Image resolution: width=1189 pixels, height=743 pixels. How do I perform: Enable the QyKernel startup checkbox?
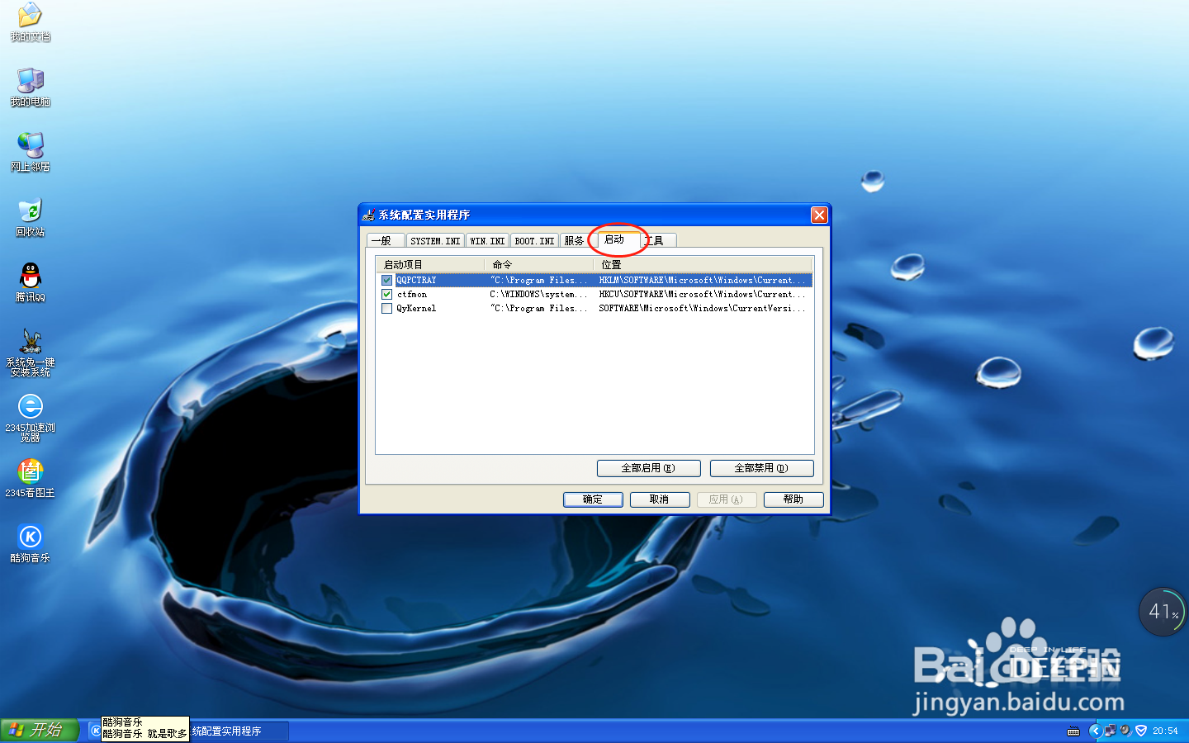pos(386,309)
